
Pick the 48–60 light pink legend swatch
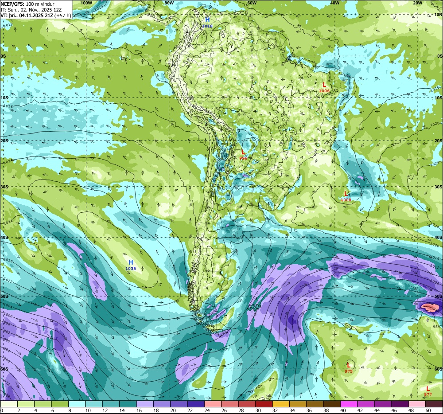(417, 404)
